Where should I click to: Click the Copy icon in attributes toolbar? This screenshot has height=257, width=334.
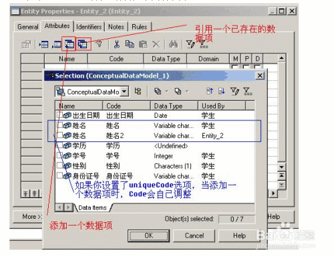point(130,44)
